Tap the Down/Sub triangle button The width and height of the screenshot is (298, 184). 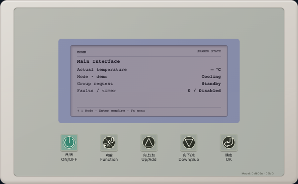pyautogui.click(x=189, y=143)
